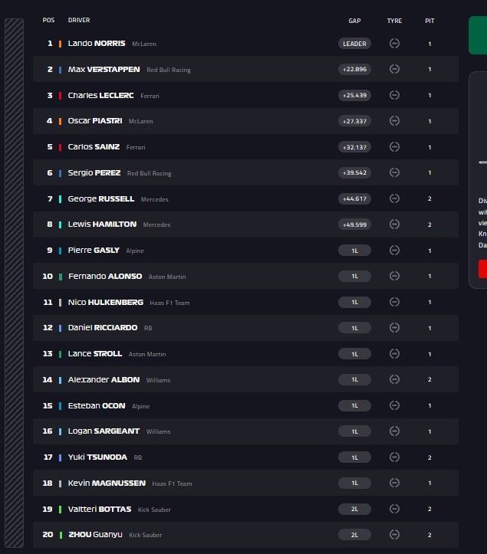Click the tyre icon beside Oscar Piastri
The width and height of the screenshot is (487, 554).
coord(394,121)
